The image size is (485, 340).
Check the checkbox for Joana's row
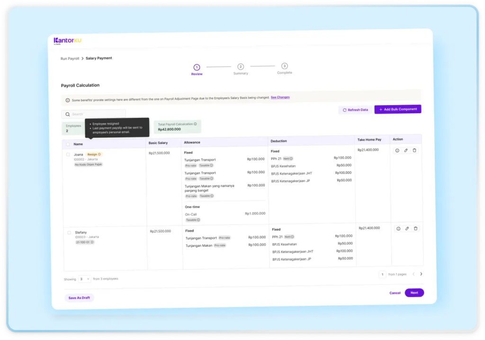(68, 154)
